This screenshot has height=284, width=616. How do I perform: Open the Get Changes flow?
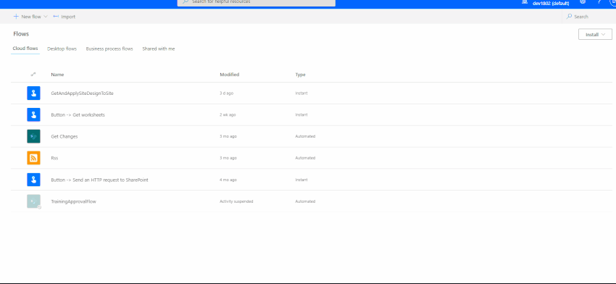click(x=64, y=137)
